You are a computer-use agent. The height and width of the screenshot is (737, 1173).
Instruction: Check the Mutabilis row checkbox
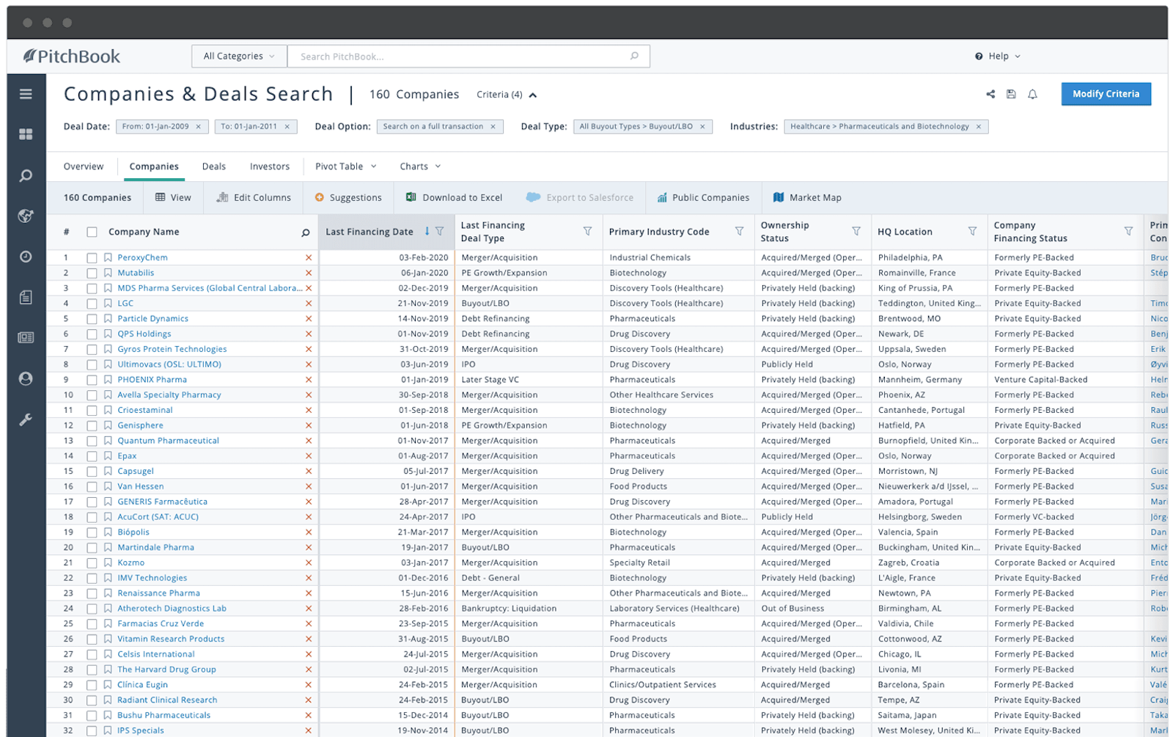click(x=92, y=274)
